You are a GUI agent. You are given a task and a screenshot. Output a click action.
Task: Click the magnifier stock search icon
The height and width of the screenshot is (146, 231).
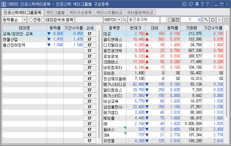click(x=124, y=20)
